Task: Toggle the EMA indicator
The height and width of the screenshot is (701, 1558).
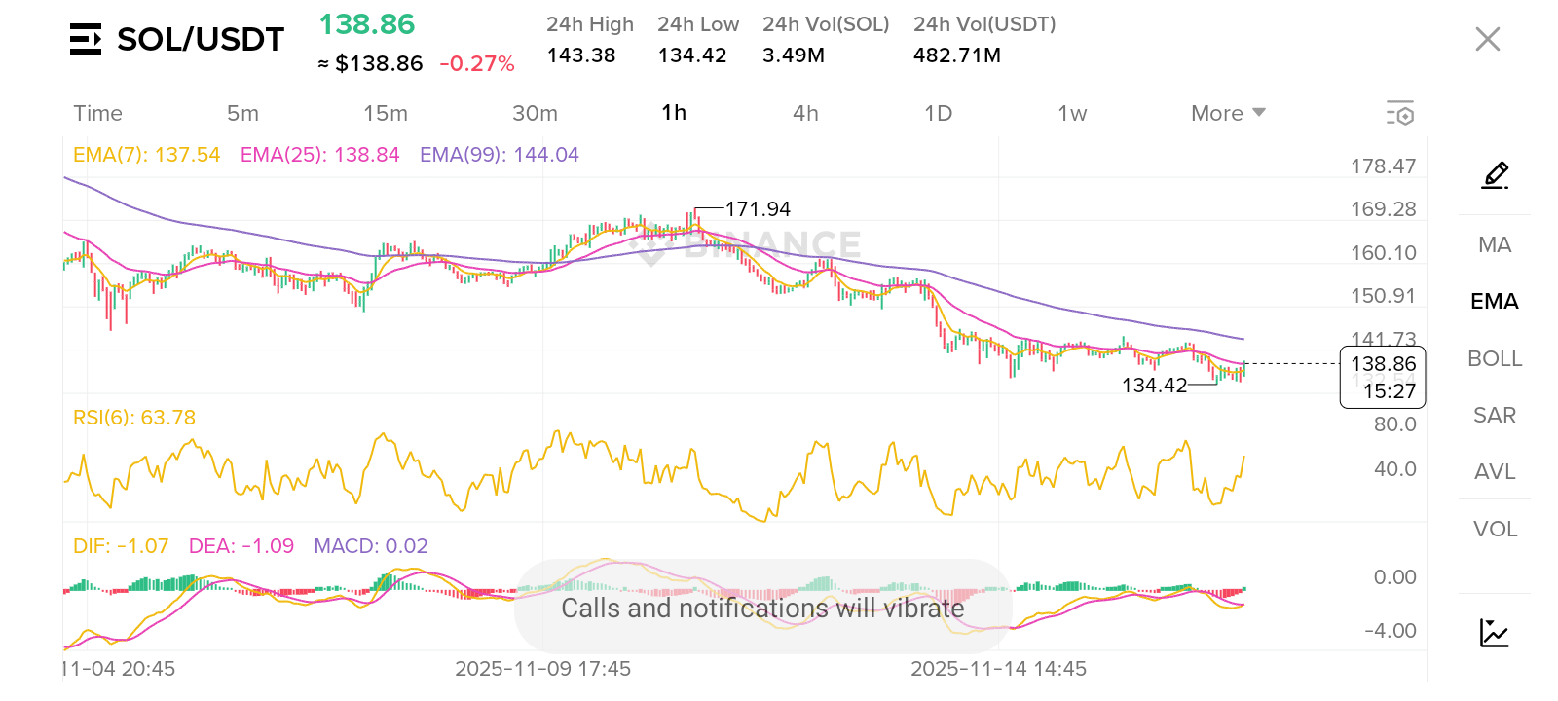Action: coord(1495,302)
